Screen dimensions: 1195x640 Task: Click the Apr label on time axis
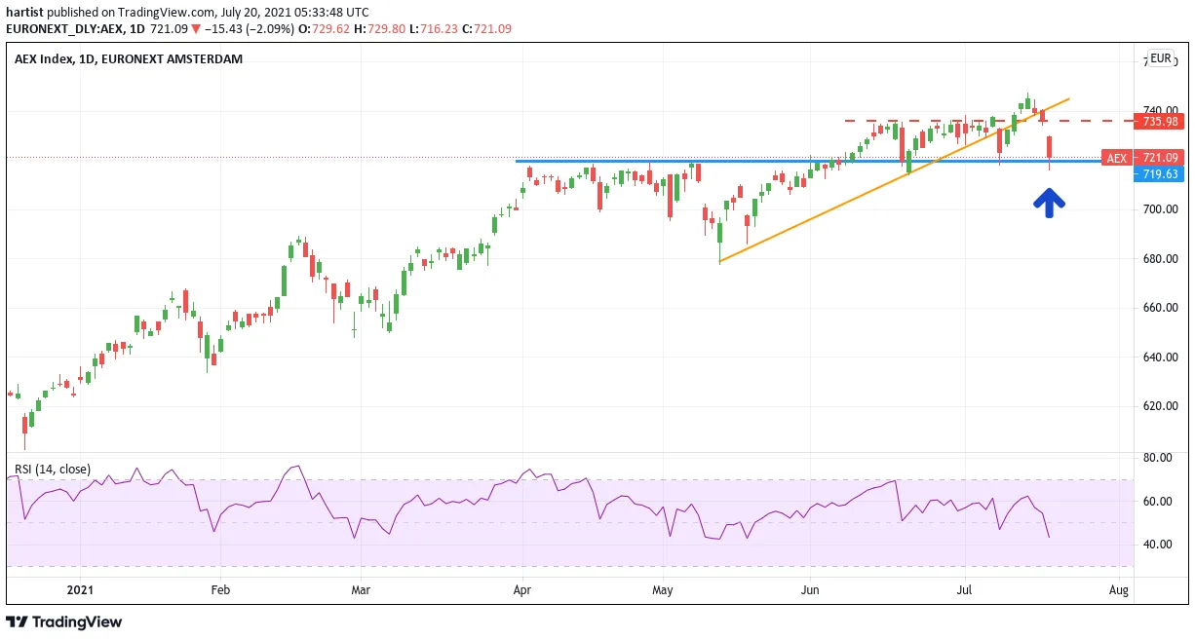pos(522,590)
